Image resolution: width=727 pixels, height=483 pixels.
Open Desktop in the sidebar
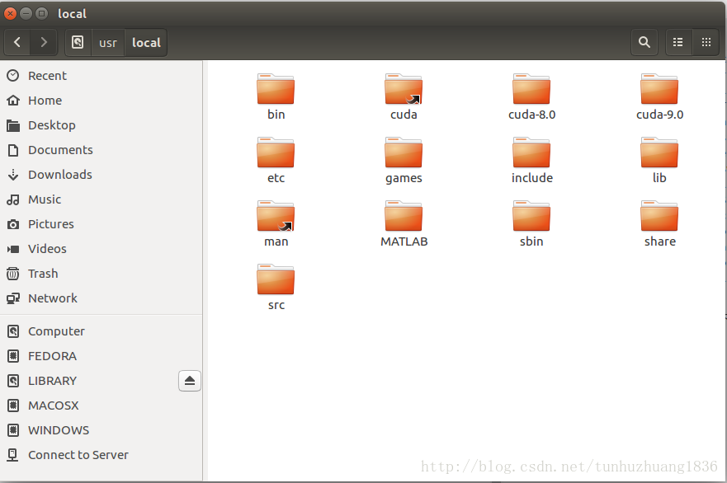[x=101, y=125]
